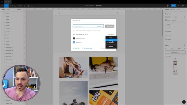
Task: Switch to the Prototype tab
Action: pos(173,10)
